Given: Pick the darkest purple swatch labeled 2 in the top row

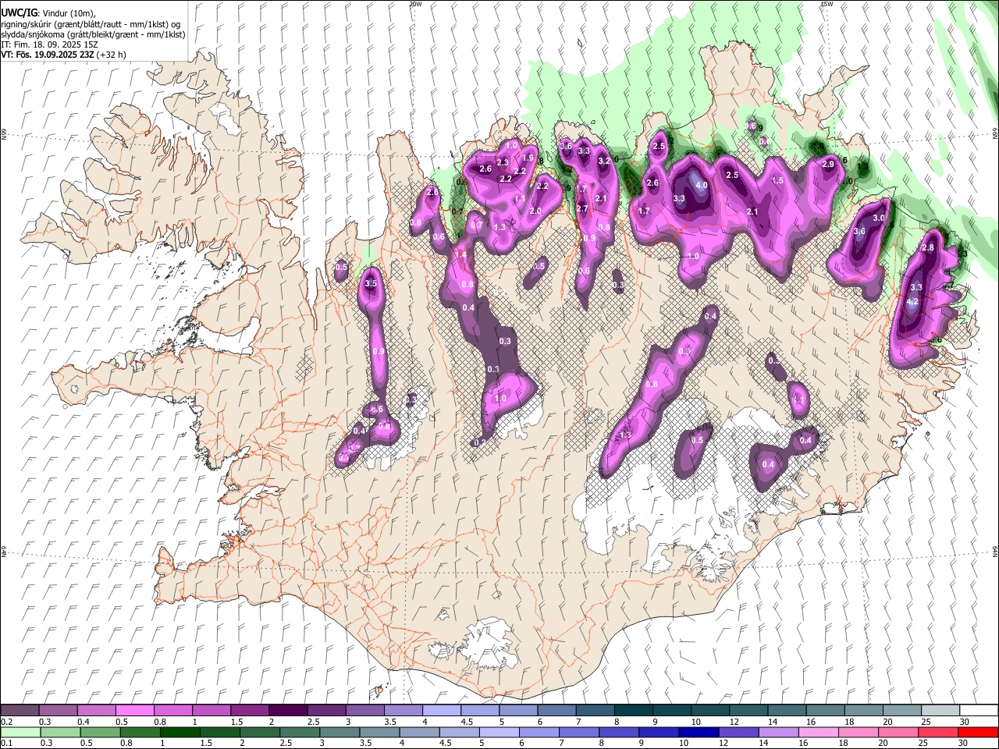Looking at the screenshot, I should pyautogui.click(x=288, y=711).
